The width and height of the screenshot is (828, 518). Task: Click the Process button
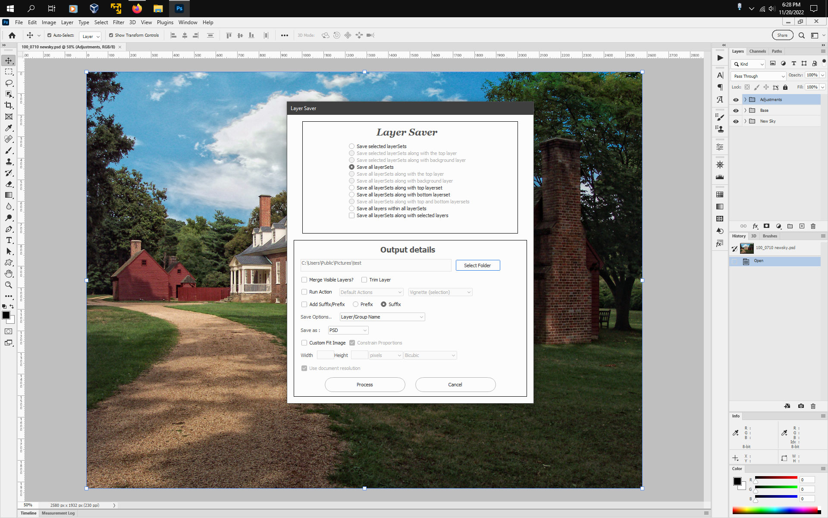pyautogui.click(x=365, y=384)
